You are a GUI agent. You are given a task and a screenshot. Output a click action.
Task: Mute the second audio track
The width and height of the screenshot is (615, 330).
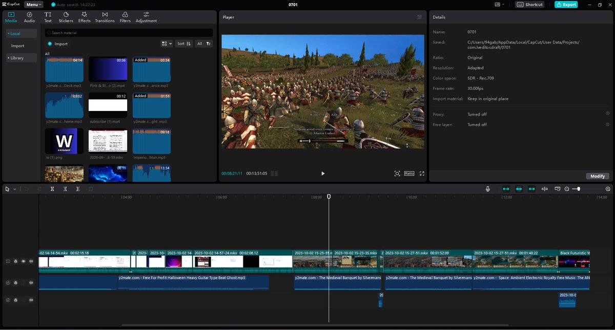[31, 299]
